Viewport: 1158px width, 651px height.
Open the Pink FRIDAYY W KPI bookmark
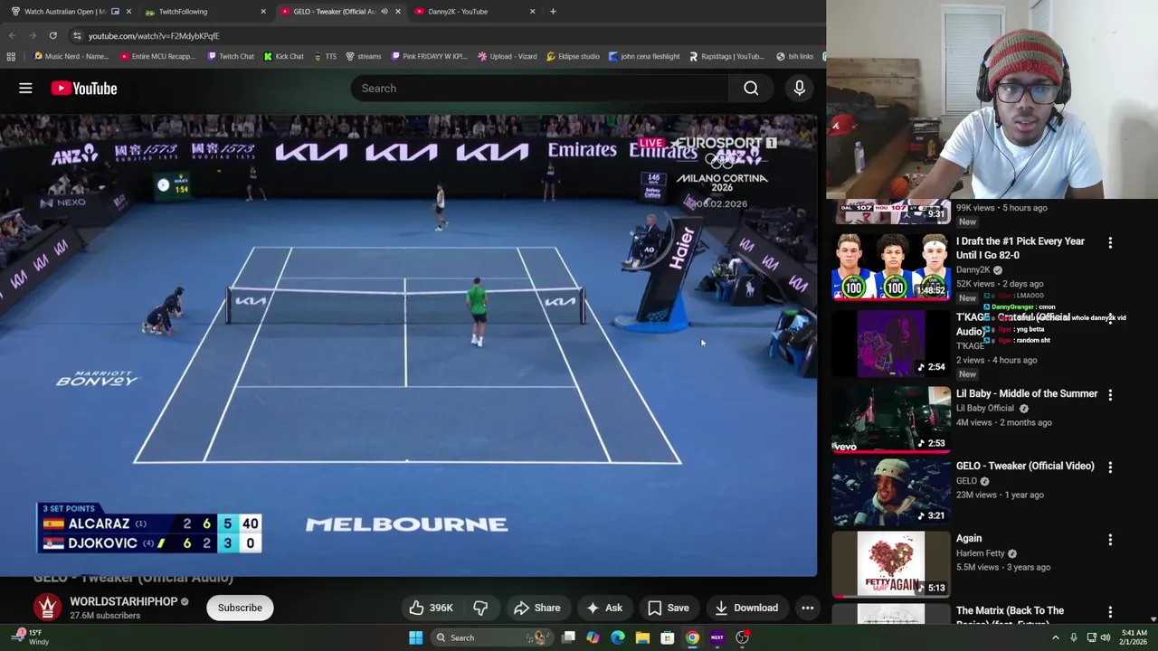[x=429, y=56]
